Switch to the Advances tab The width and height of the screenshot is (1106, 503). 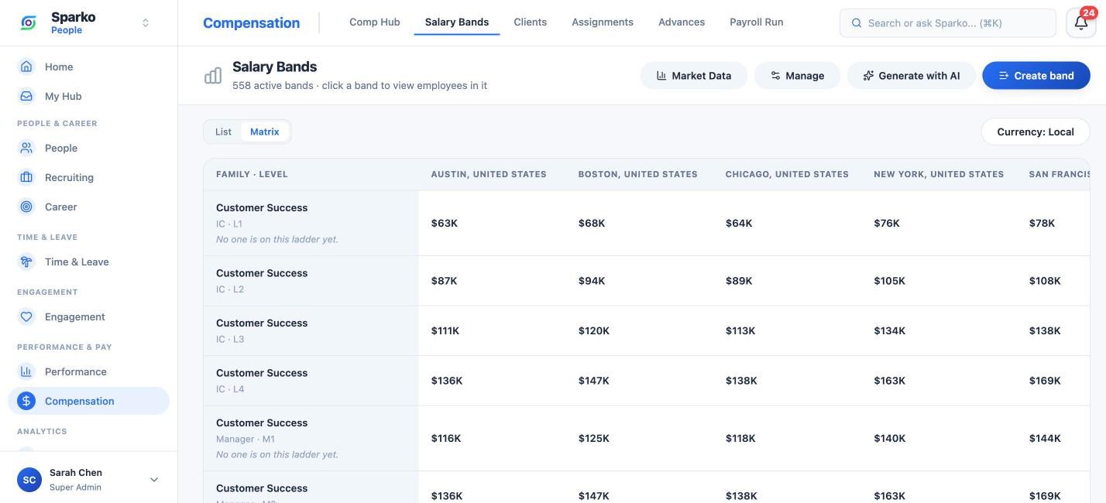(x=682, y=22)
